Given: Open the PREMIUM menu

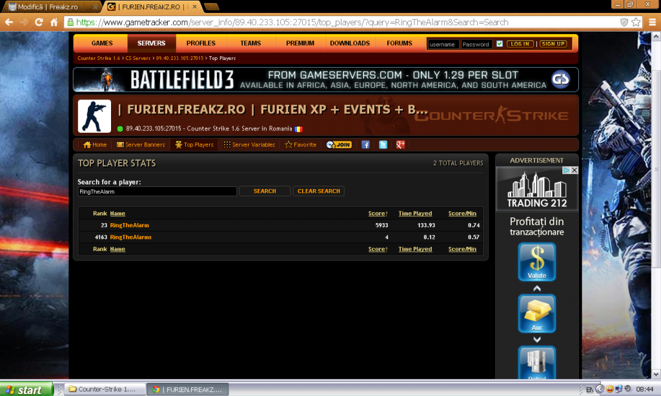Looking at the screenshot, I should tap(300, 43).
